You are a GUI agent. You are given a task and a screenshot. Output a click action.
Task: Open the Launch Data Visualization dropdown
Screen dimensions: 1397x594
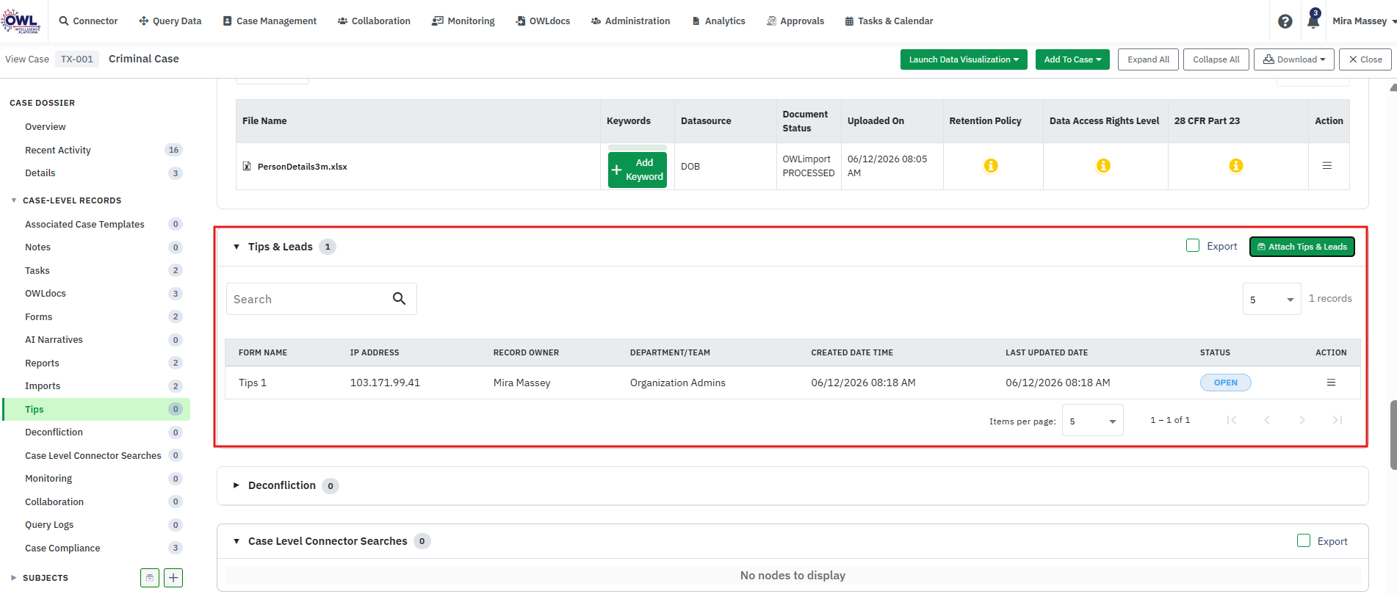pos(964,59)
